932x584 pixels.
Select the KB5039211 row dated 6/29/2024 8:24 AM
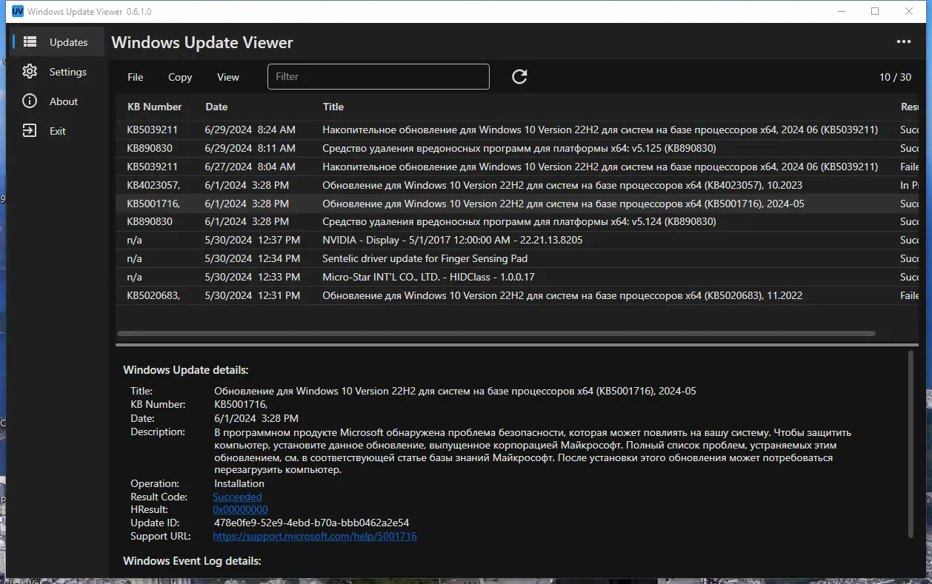pyautogui.click(x=517, y=130)
